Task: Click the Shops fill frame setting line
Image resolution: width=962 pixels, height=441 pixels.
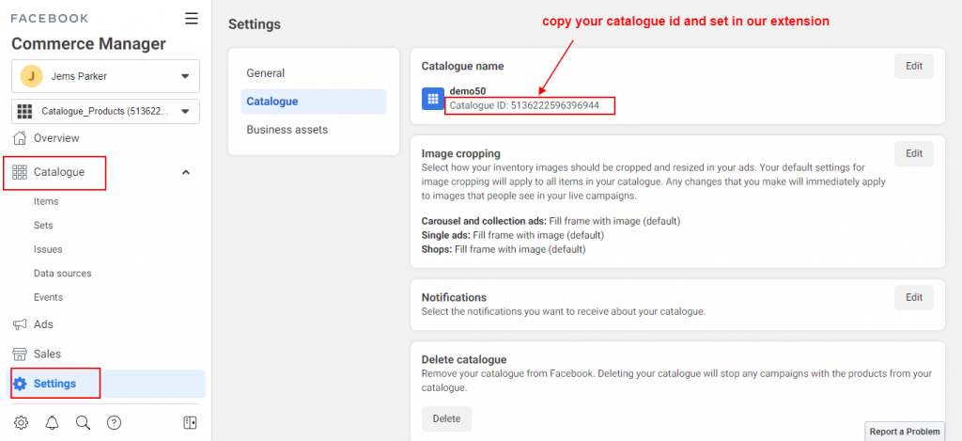Action: coord(504,249)
